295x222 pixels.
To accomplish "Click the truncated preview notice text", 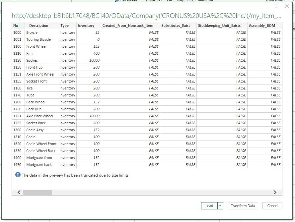I will [x=76, y=175].
